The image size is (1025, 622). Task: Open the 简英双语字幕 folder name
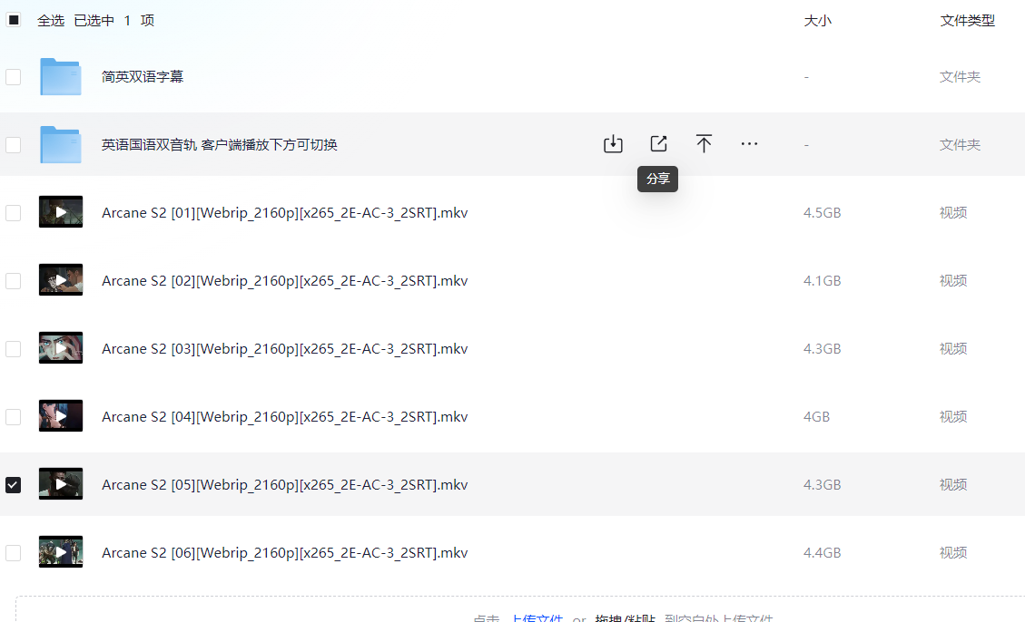(x=143, y=77)
